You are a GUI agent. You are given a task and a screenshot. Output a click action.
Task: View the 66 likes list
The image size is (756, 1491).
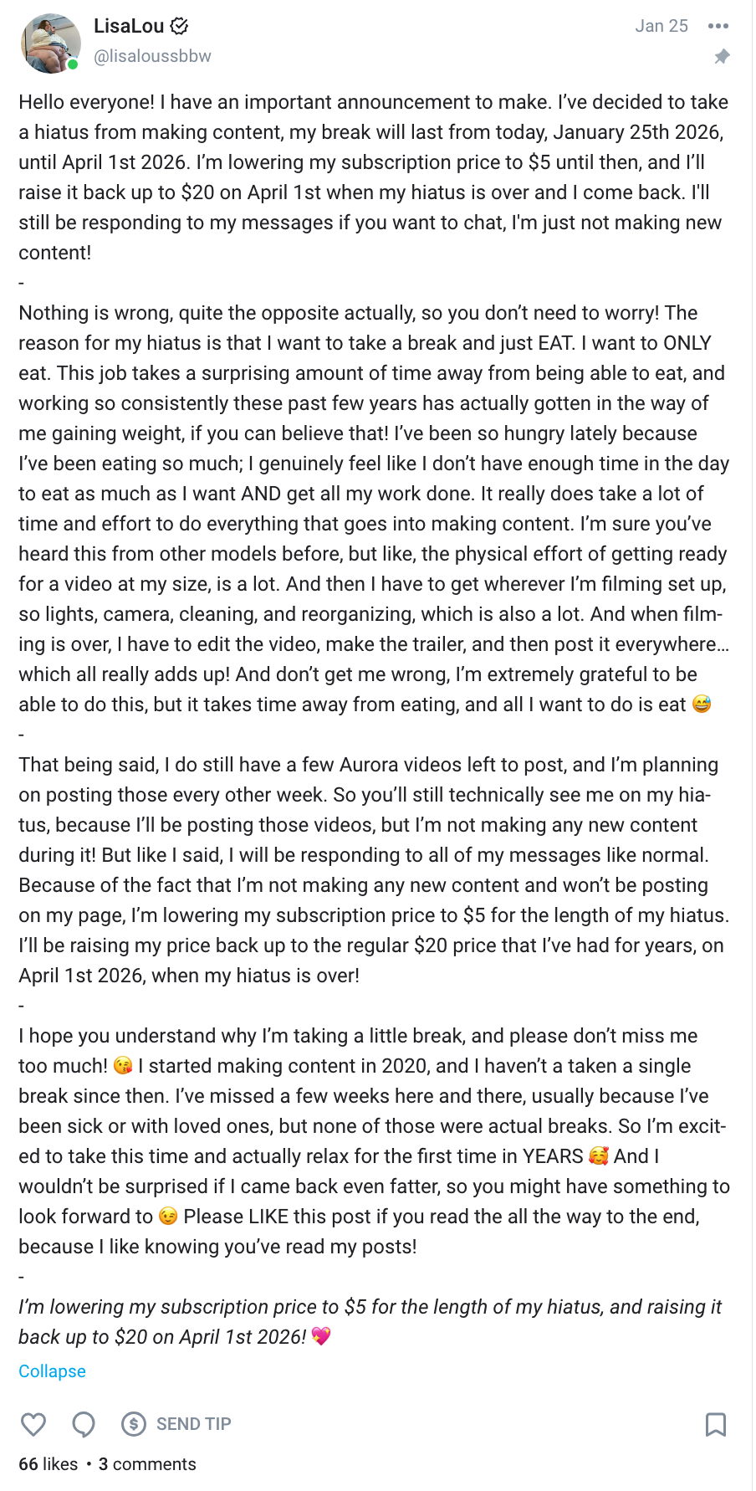[48, 1464]
